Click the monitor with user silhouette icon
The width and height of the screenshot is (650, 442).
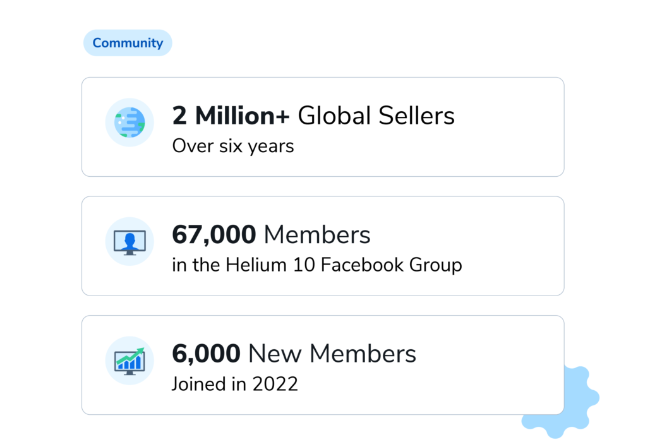[x=129, y=242]
